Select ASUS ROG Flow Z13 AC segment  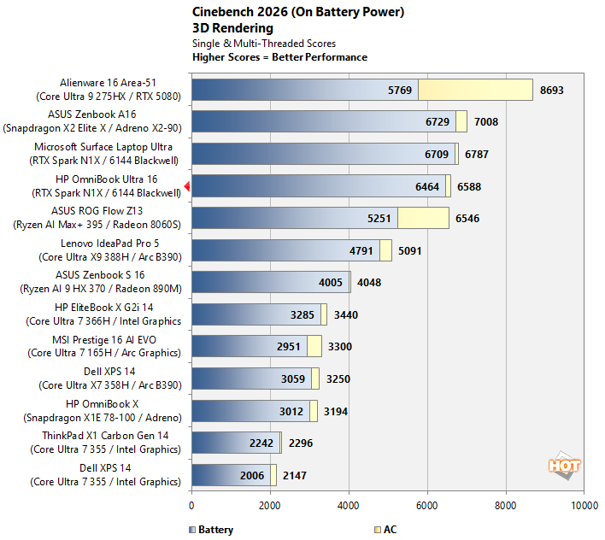[x=423, y=218]
